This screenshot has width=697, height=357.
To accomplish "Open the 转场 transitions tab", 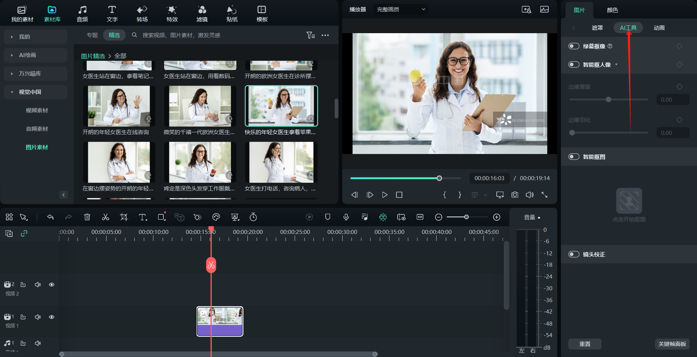I will pos(142,14).
